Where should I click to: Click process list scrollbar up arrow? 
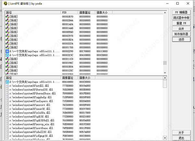point(165,13)
